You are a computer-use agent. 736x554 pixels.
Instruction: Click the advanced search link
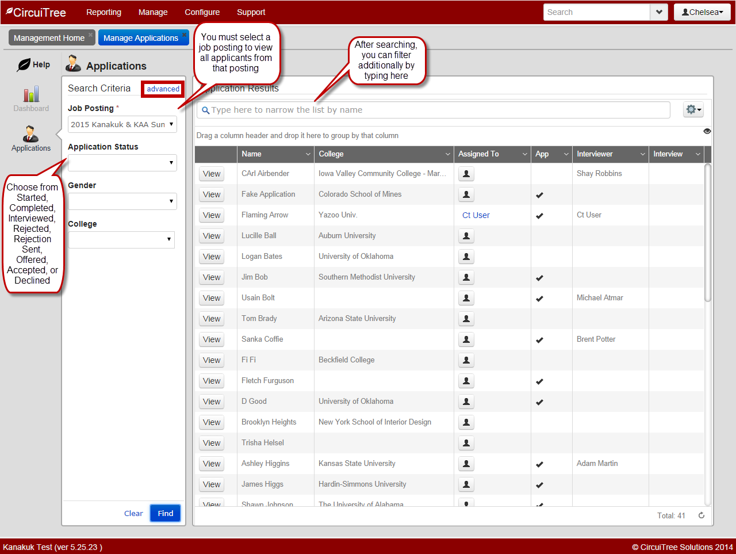tap(163, 89)
